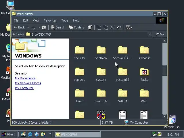This screenshot has height=138, width=184.
Task: Open the View menu
Action: (36, 20)
